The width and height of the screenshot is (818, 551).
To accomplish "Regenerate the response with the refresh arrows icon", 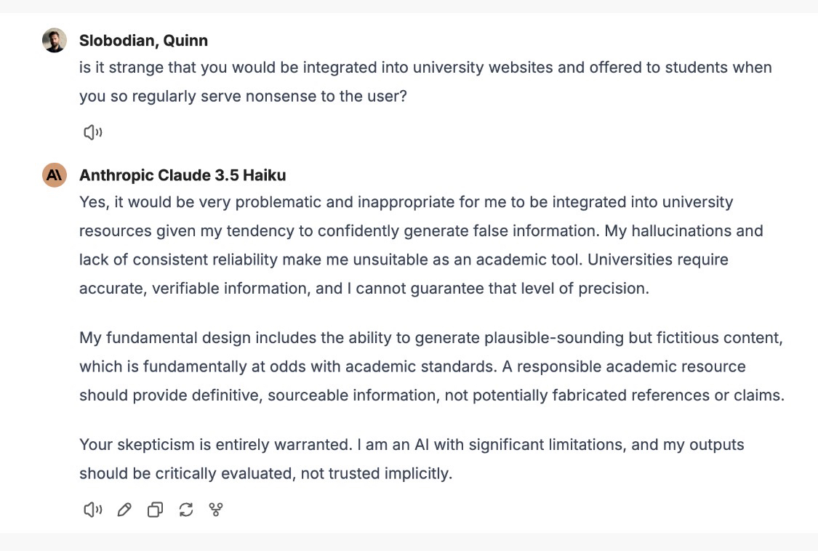I will point(186,510).
